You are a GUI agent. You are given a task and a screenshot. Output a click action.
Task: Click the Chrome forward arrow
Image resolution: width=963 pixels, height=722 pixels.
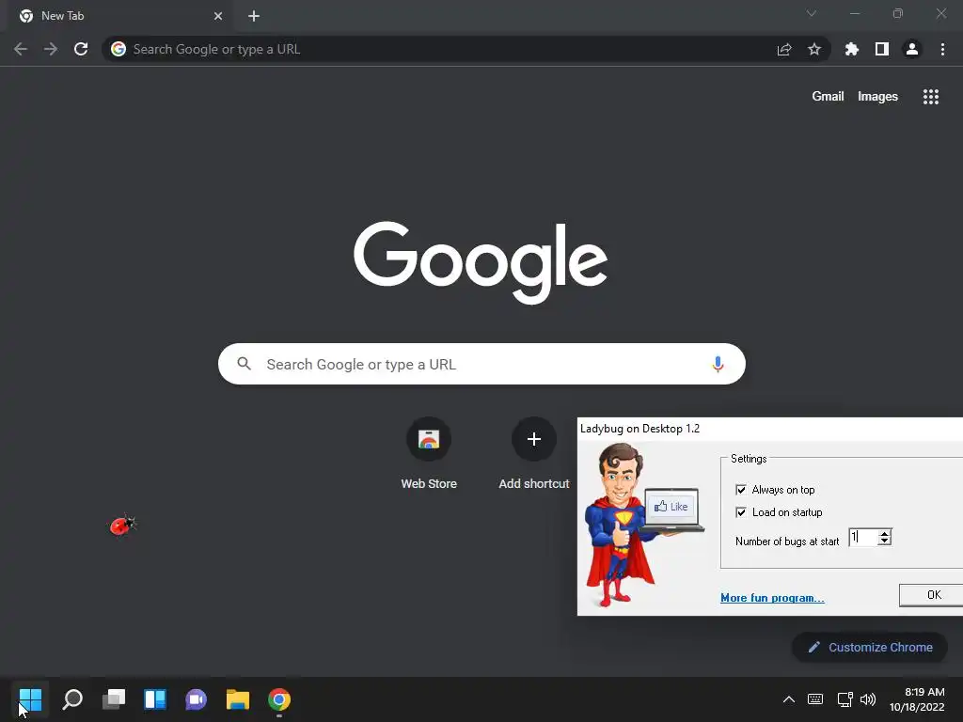pyautogui.click(x=51, y=49)
